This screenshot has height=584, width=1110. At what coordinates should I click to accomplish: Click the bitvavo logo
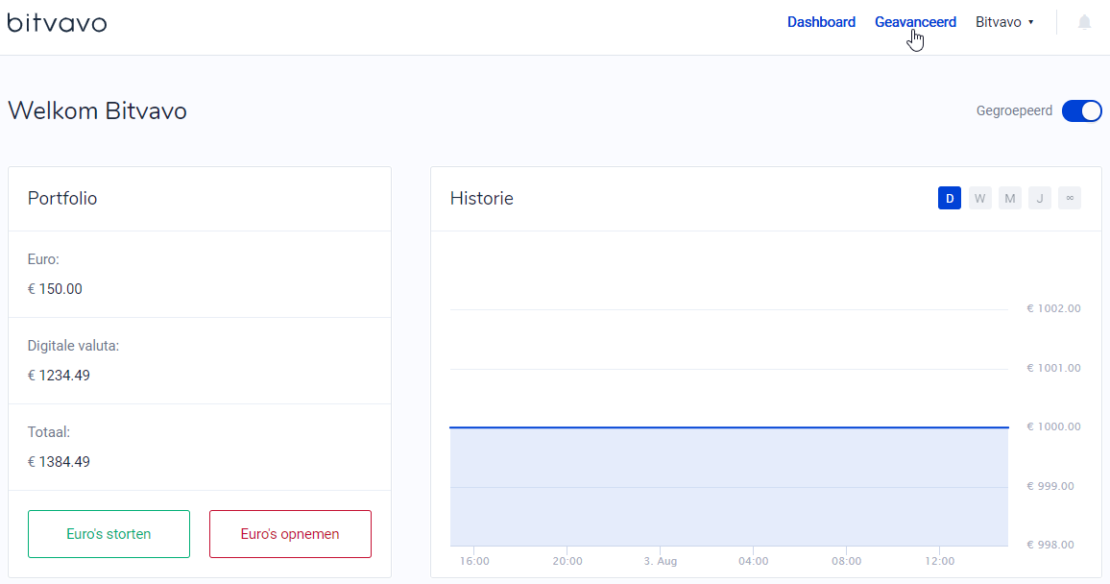point(58,23)
